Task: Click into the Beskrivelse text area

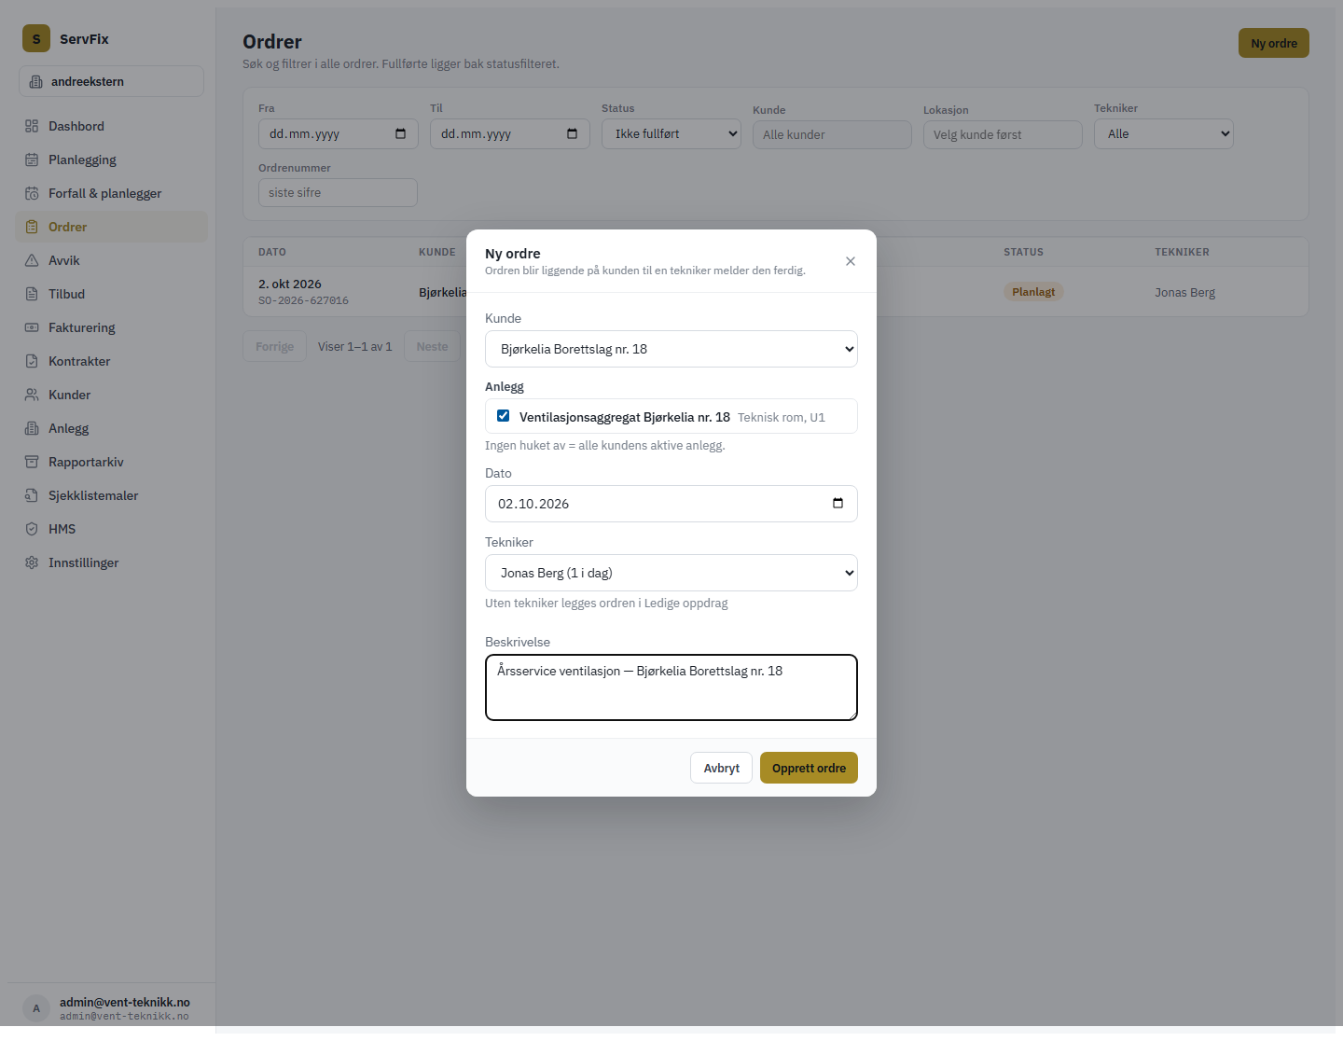Action: [671, 687]
